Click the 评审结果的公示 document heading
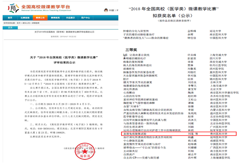Screen dimensions: 242x165 64,62
